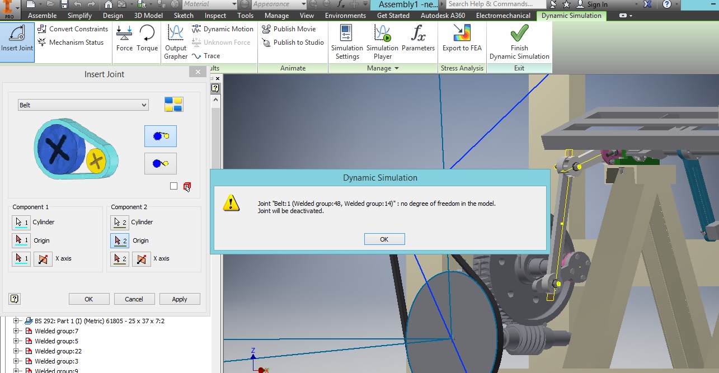Dismiss the warning with the OK button
This screenshot has height=373, width=719.
[x=384, y=239]
